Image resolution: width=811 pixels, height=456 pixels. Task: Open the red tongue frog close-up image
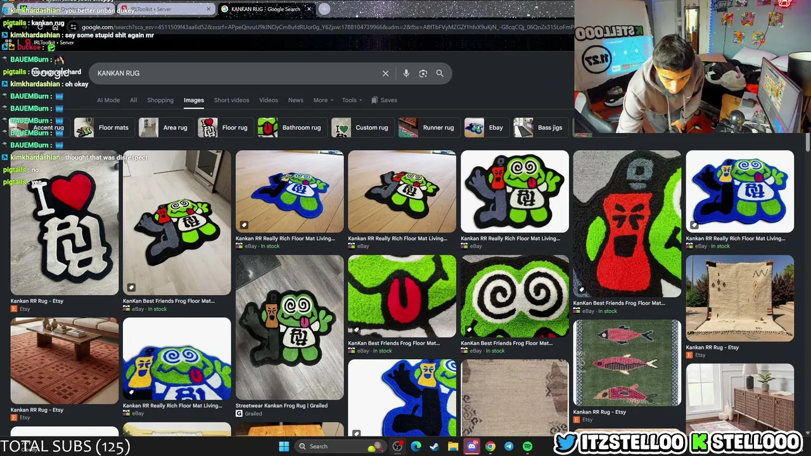(x=402, y=296)
